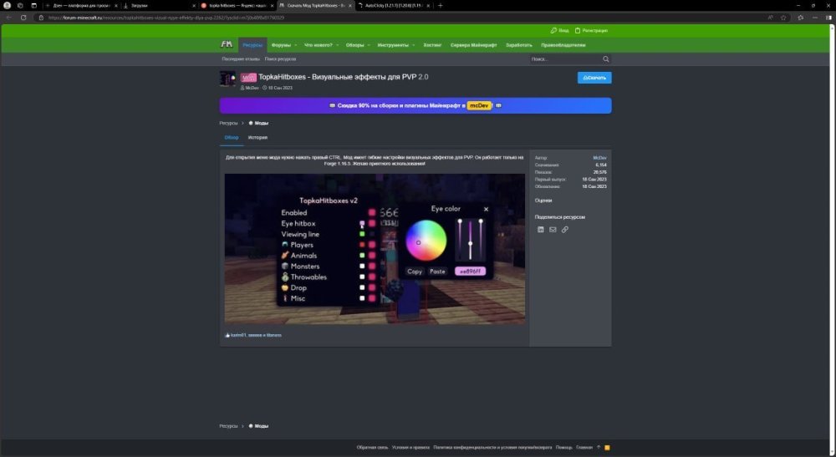The image size is (836, 457).
Task: Open the browser extensions icon
Action: pyautogui.click(x=800, y=18)
